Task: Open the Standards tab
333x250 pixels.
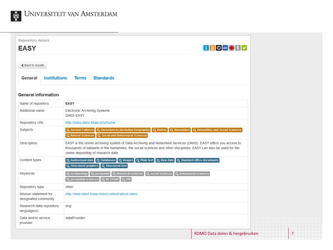Action: tap(104, 78)
